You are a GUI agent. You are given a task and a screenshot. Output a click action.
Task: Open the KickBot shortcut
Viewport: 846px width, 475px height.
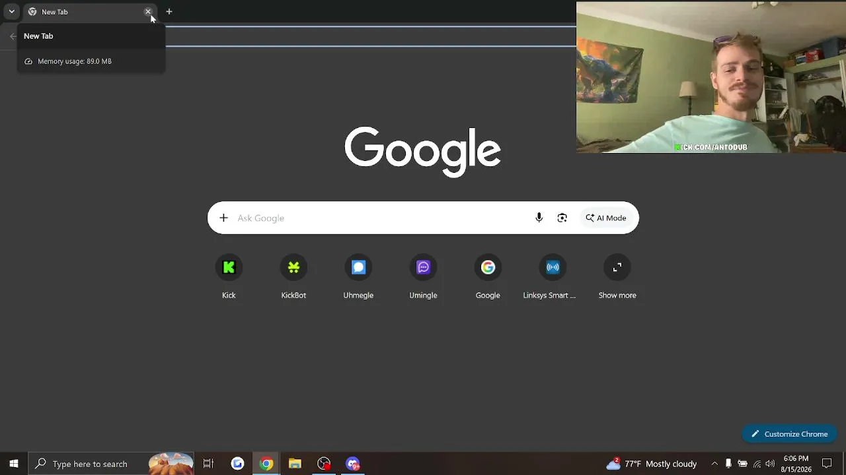(293, 277)
